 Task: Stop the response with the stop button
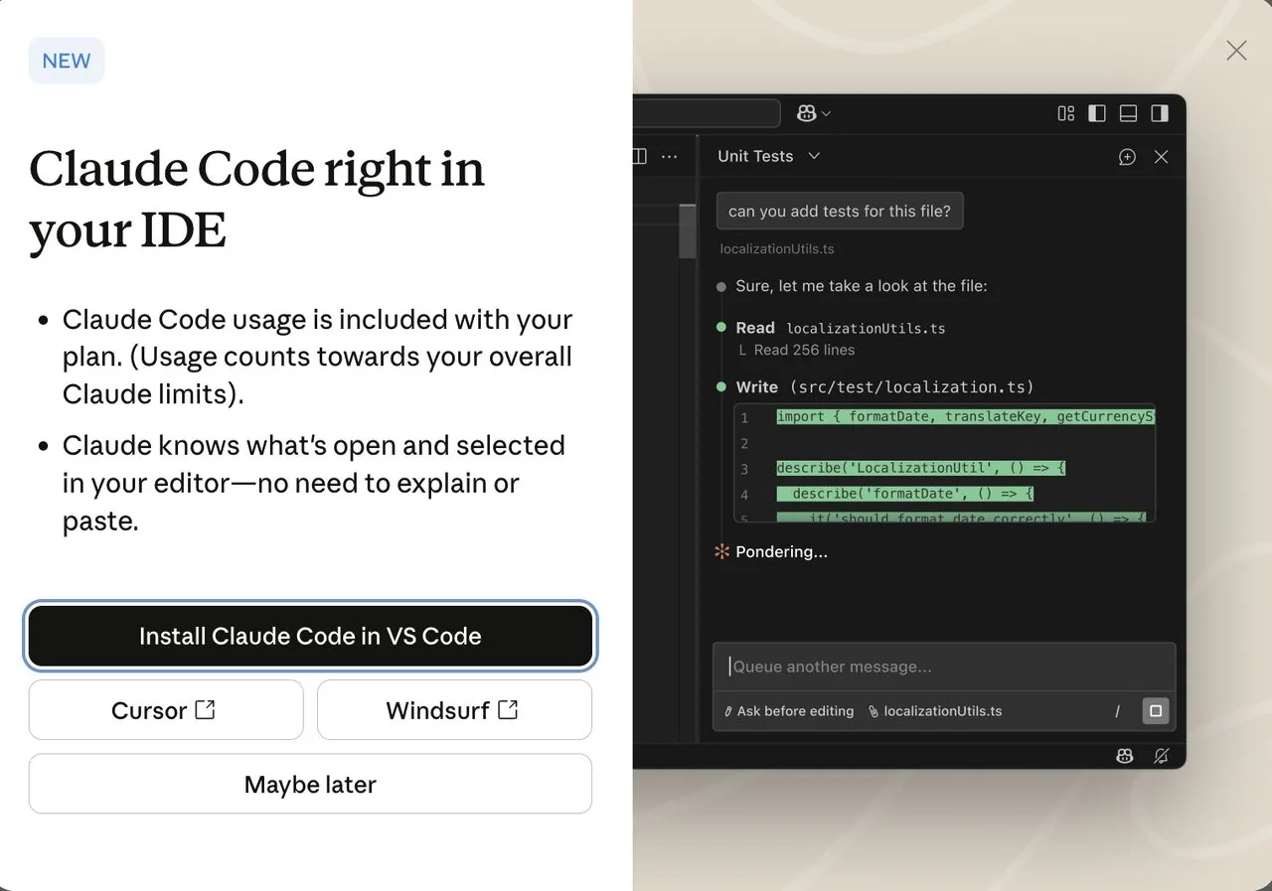pos(1156,711)
